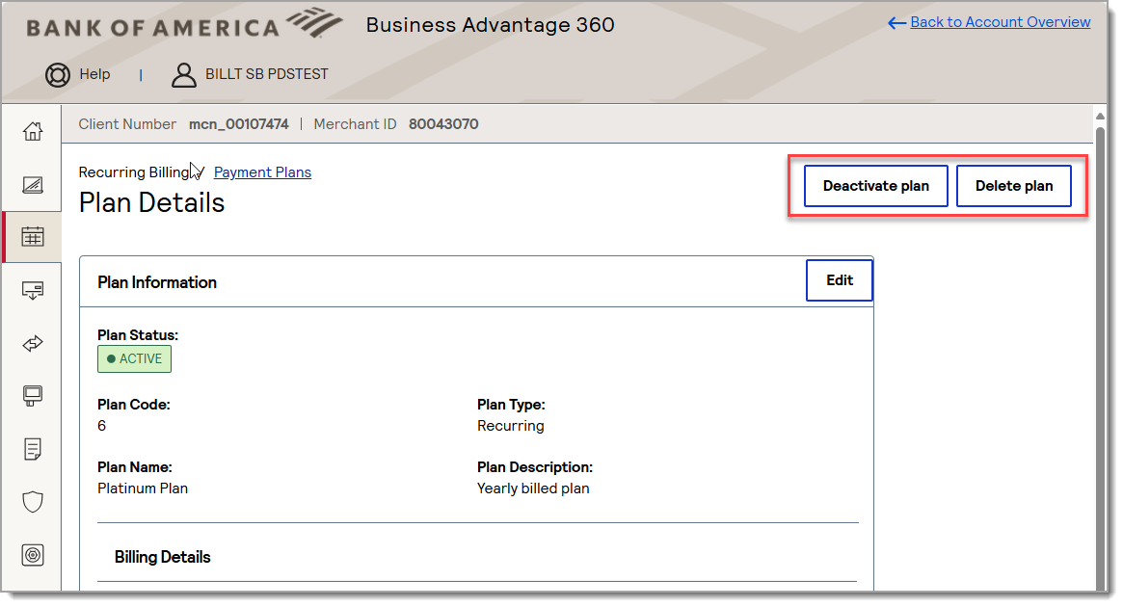This screenshot has height=607, width=1123.
Task: Click the ACTIVE status badge
Action: [x=135, y=359]
